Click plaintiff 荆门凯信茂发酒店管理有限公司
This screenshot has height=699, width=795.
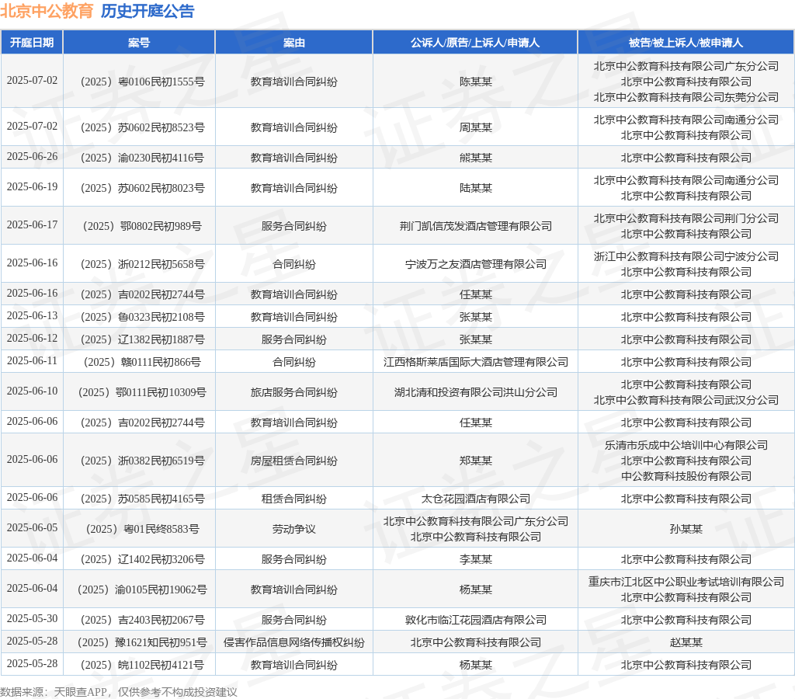tap(476, 226)
